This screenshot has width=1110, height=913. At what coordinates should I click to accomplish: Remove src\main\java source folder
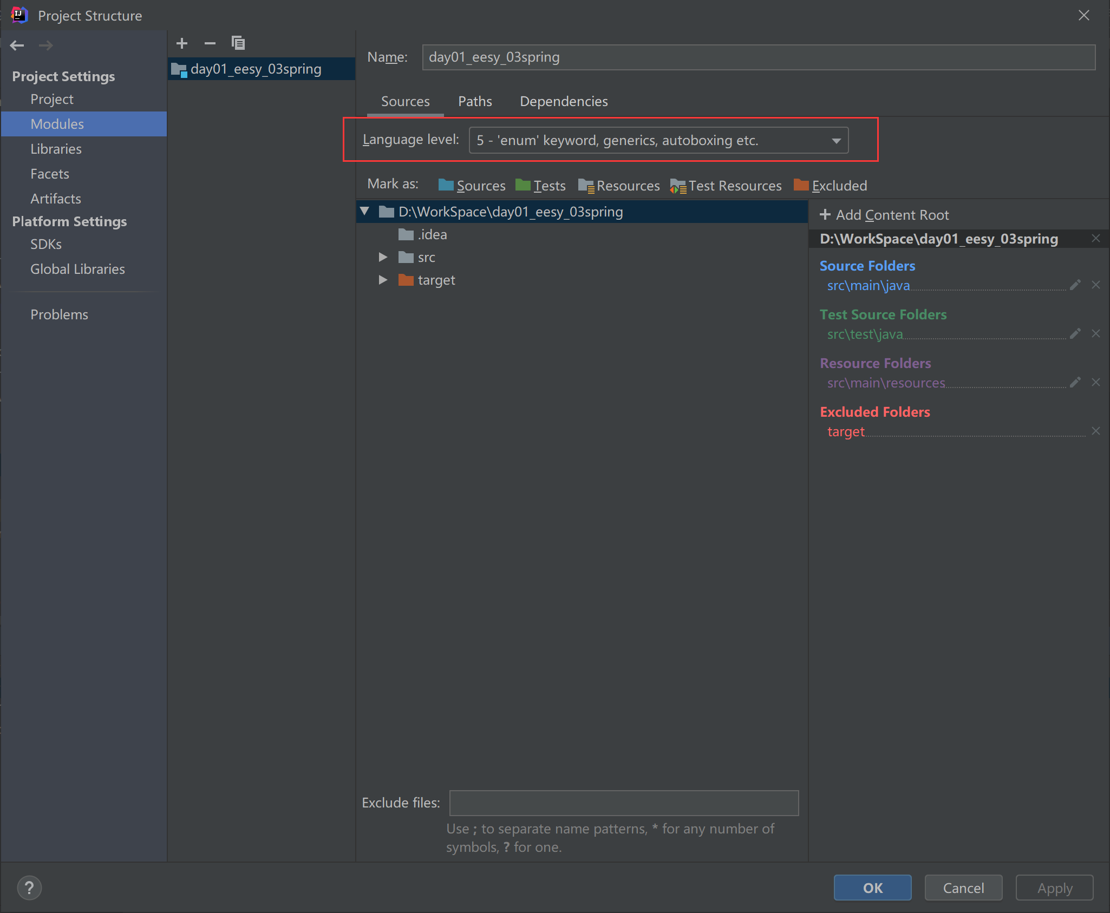point(1096,285)
